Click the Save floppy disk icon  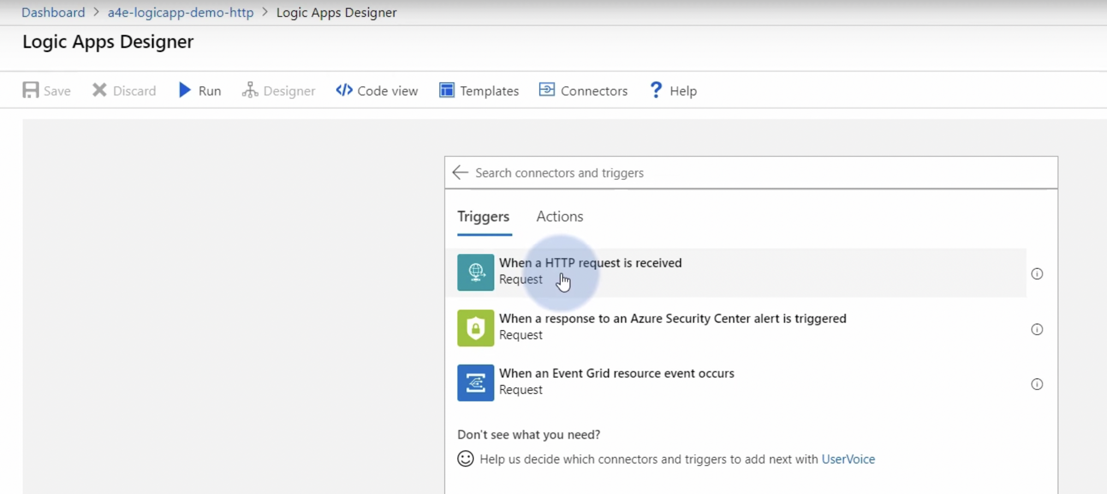click(31, 90)
